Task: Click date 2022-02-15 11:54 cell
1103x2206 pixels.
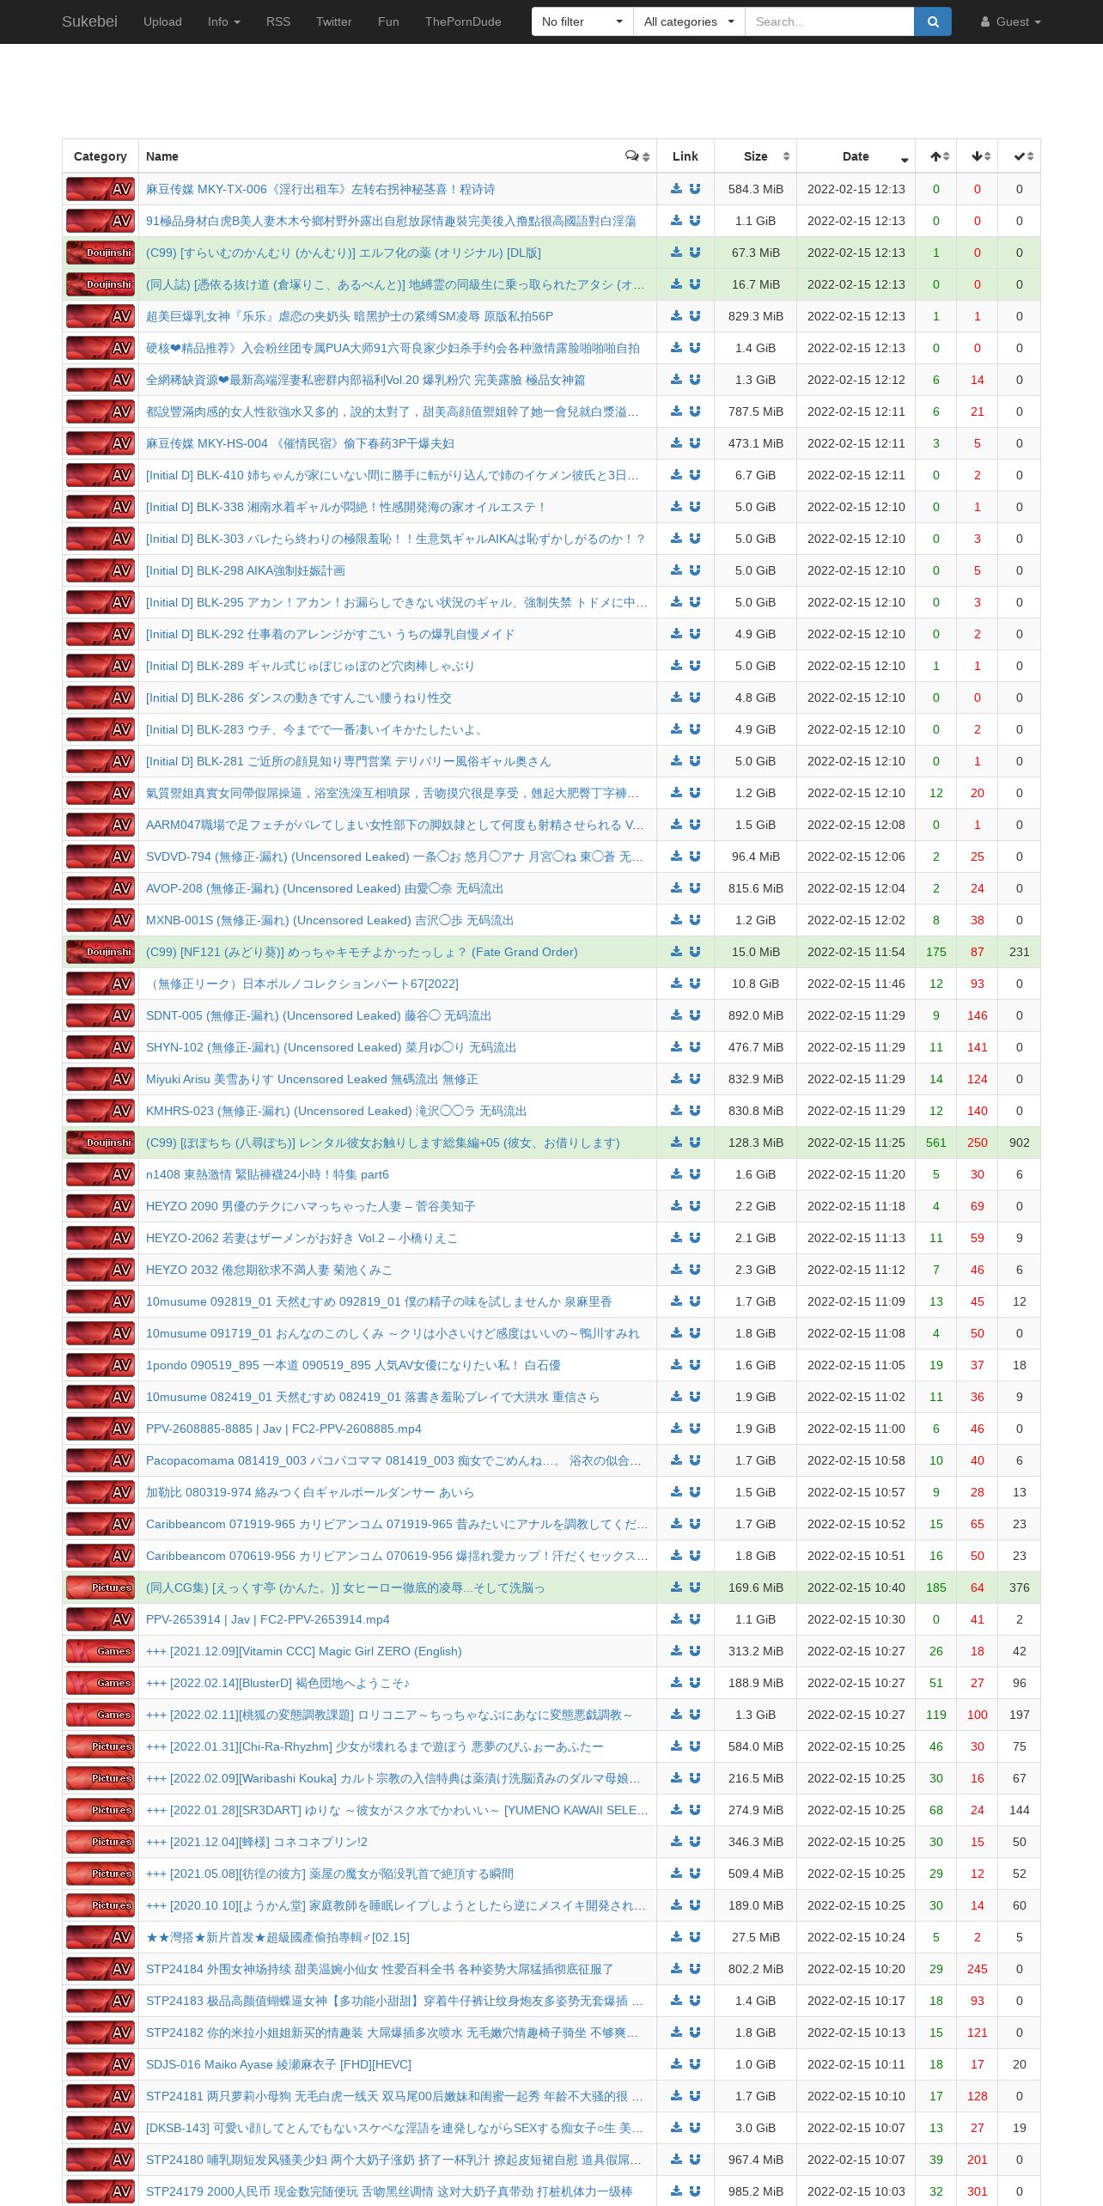Action: pyautogui.click(x=856, y=952)
